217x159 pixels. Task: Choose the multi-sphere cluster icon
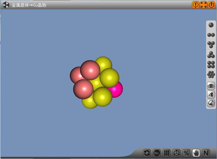tap(211, 74)
